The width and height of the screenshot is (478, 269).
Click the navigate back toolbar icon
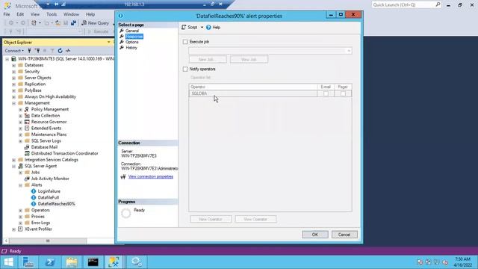[x=11, y=23]
